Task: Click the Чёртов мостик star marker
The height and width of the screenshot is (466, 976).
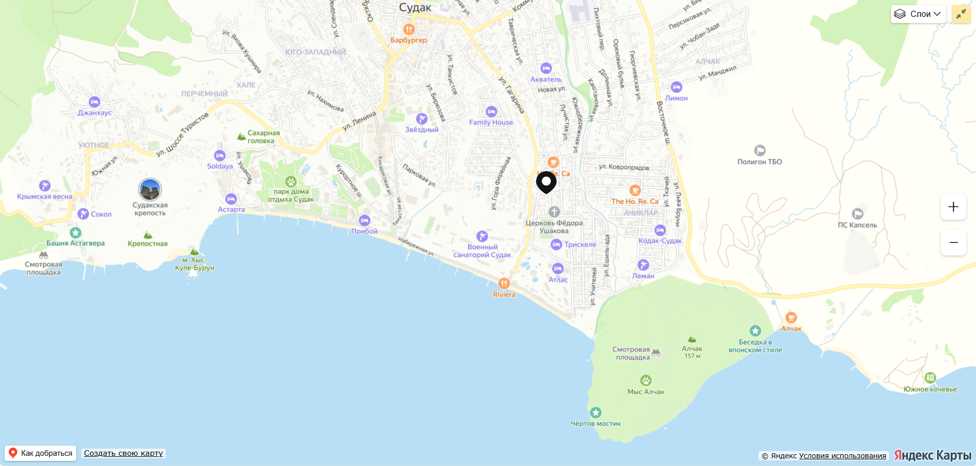Action: pos(595,412)
